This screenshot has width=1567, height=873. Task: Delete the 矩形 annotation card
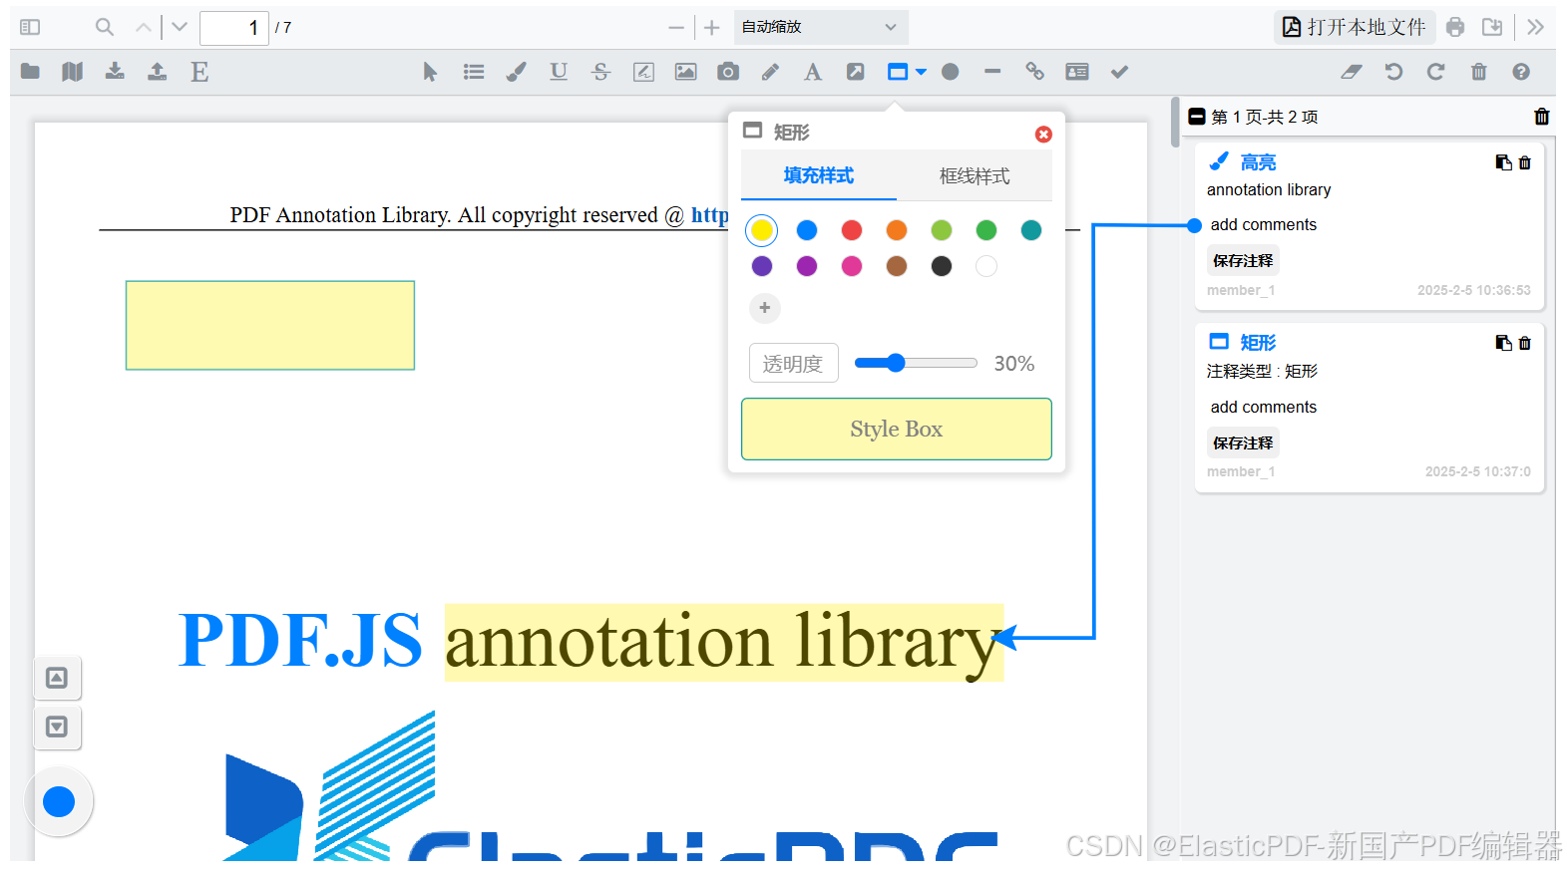1525,343
